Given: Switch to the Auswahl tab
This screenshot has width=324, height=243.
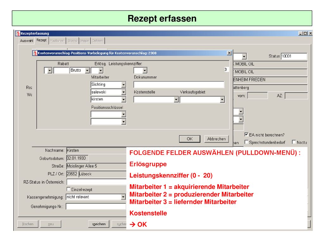Looking at the screenshot, I should [27, 41].
